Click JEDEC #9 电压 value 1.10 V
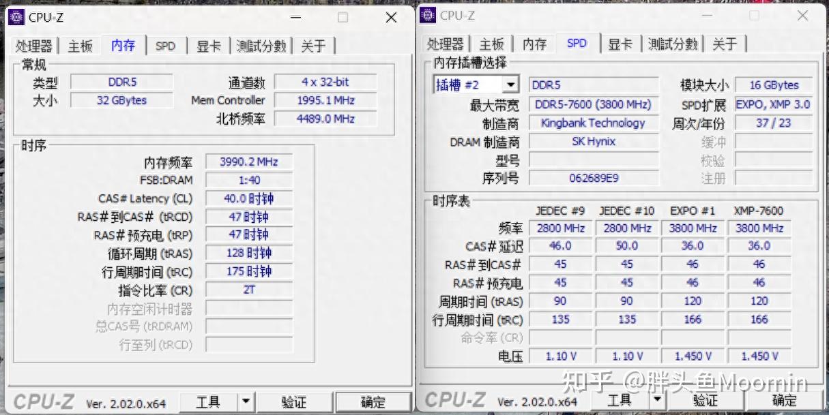 tap(560, 356)
